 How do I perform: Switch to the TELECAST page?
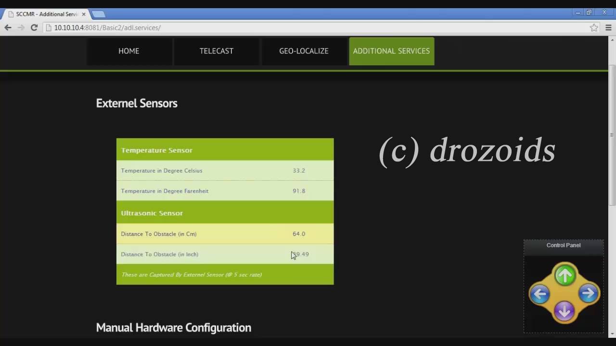point(216,51)
